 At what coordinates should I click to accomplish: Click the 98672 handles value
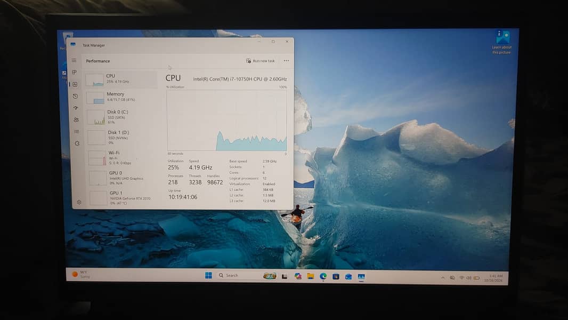[x=215, y=182]
